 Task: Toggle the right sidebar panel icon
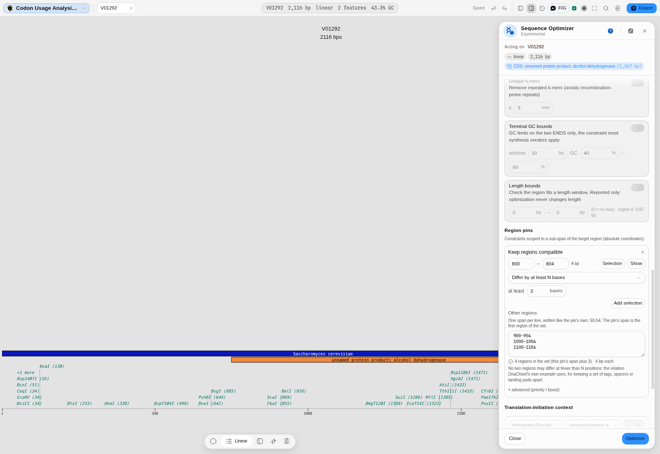pyautogui.click(x=531, y=8)
